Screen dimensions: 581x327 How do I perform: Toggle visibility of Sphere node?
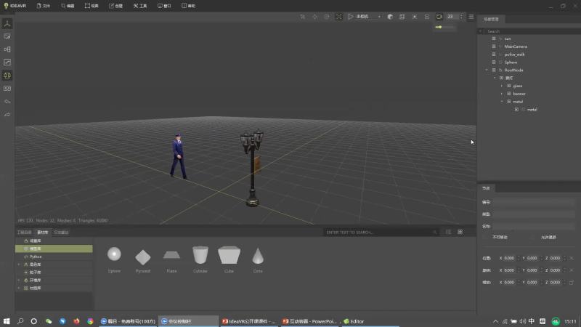tap(494, 62)
